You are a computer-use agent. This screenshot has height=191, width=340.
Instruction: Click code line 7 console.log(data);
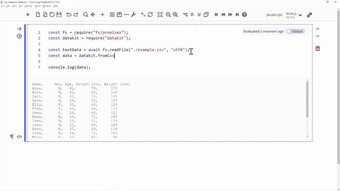(x=70, y=67)
